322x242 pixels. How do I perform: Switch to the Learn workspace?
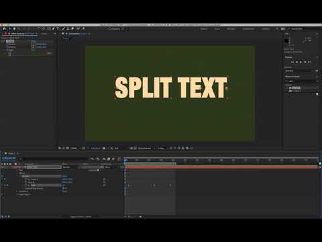(217, 29)
